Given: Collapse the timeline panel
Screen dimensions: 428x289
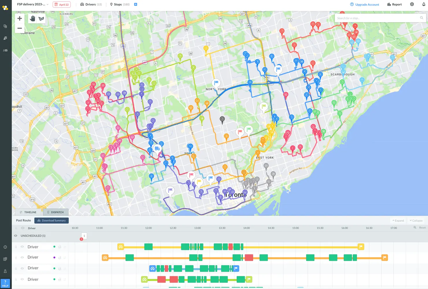Looking at the screenshot, I should pos(416,221).
